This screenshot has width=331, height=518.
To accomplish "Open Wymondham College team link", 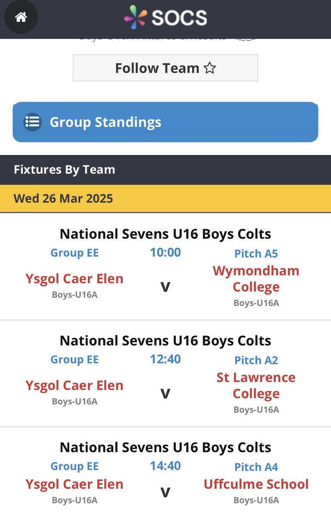I will pos(256,279).
